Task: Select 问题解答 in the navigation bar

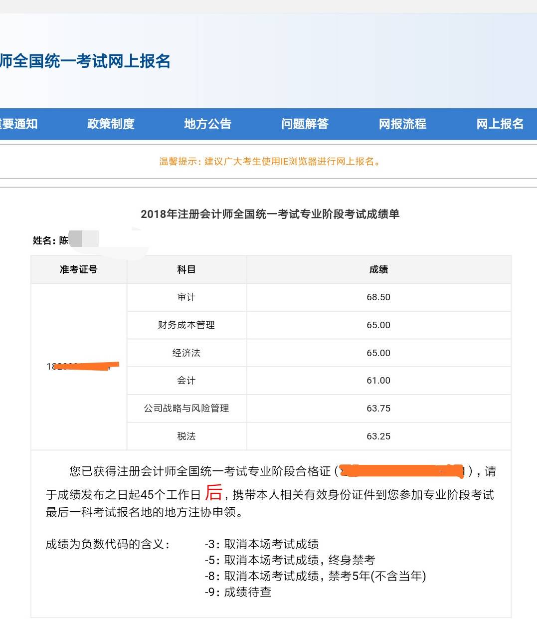Action: click(305, 124)
